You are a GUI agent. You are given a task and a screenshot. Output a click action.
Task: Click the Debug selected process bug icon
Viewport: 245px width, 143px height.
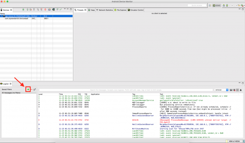coord(23,10)
